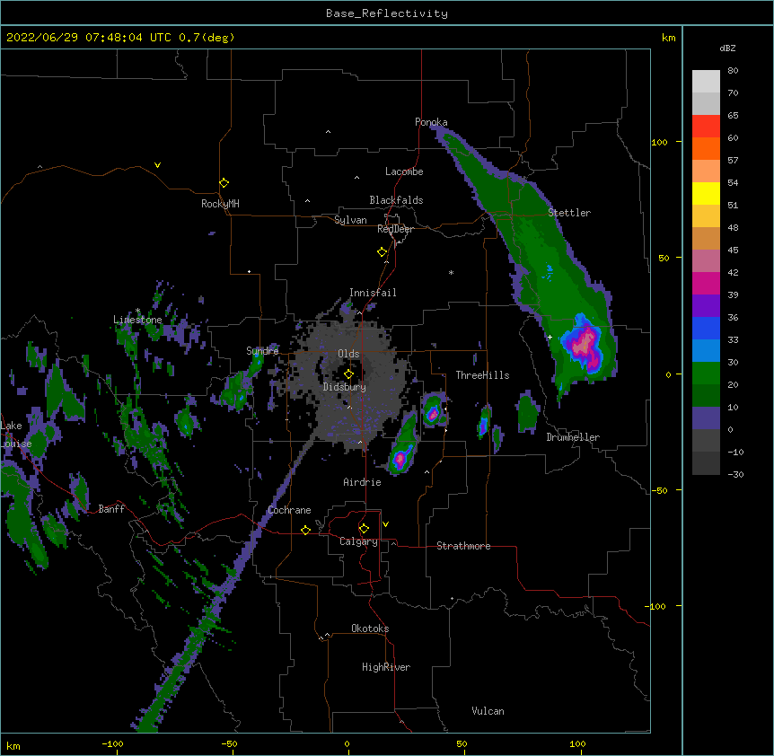Click the white 70–80 dBZ legend swatch
This screenshot has width=774, height=756.
click(706, 82)
